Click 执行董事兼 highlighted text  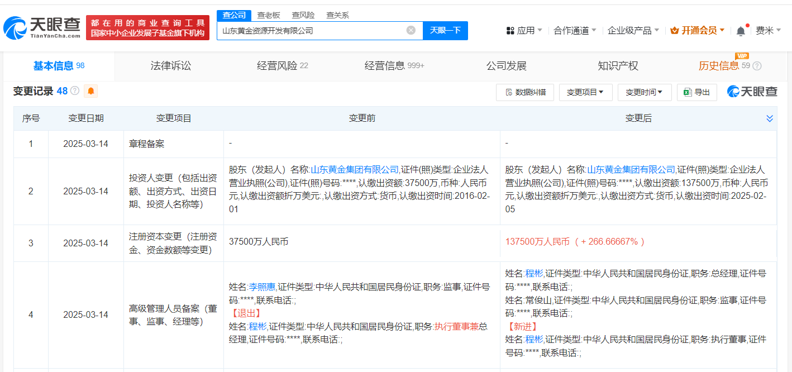tap(456, 326)
